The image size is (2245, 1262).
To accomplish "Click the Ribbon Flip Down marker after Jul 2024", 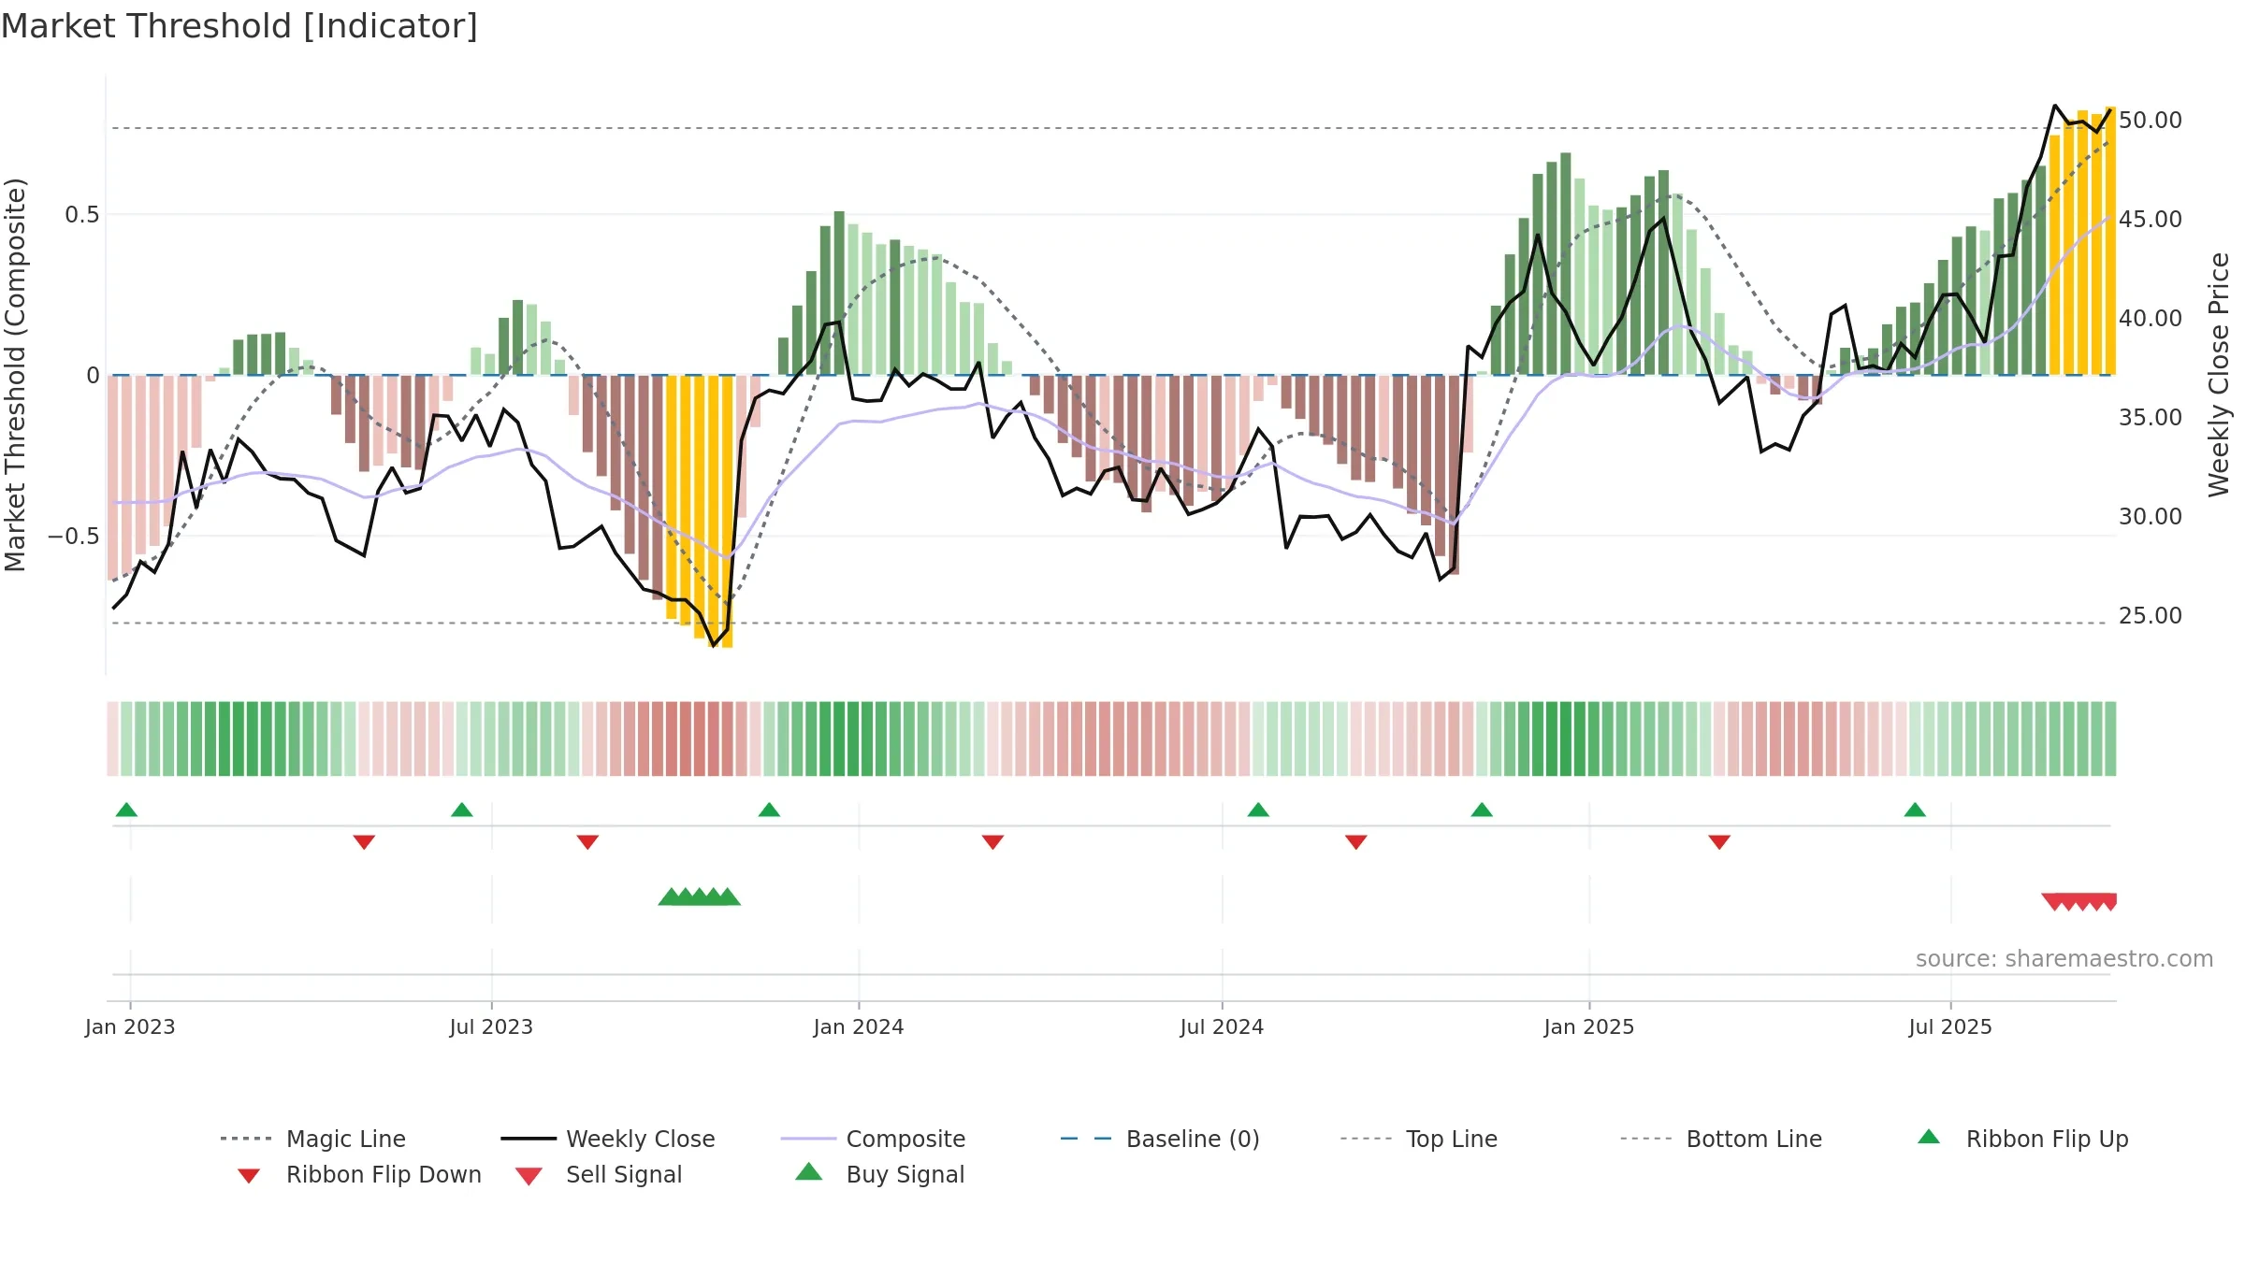I will [x=1356, y=842].
